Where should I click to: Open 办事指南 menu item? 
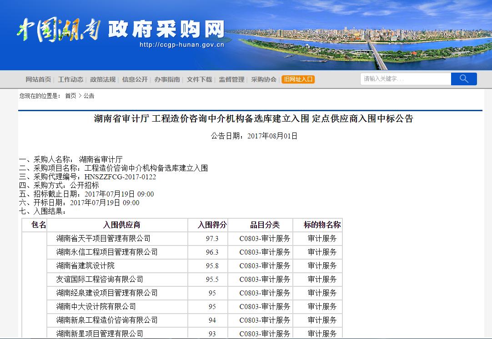(167, 79)
